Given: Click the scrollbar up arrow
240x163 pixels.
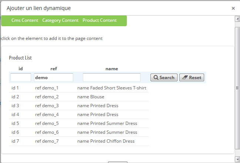Looking at the screenshot, I should (237, 19).
